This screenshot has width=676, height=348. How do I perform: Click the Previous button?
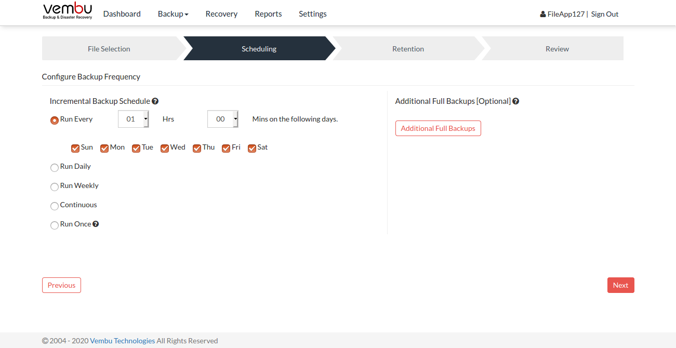click(x=61, y=285)
